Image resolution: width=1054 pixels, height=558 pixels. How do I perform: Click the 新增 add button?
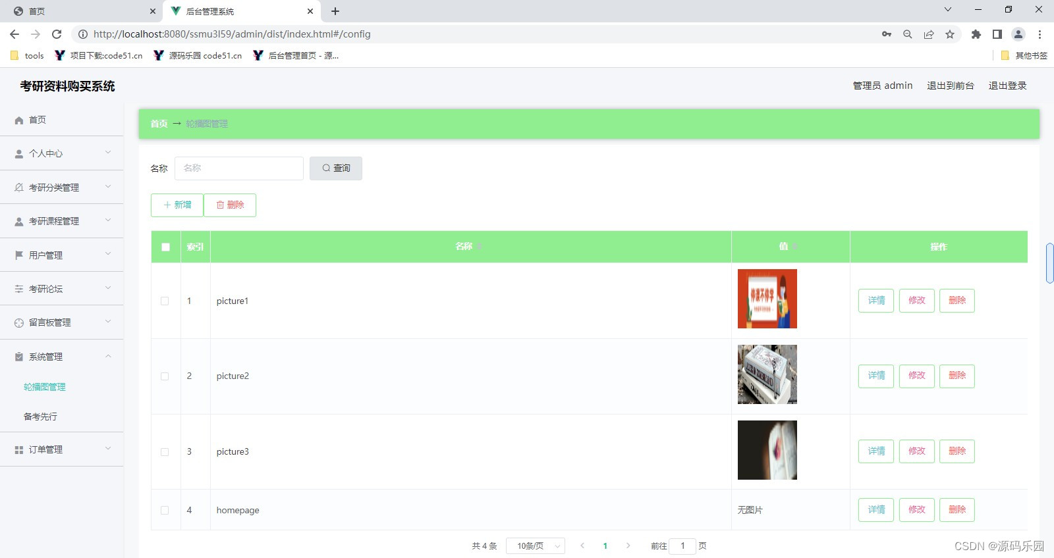(177, 205)
